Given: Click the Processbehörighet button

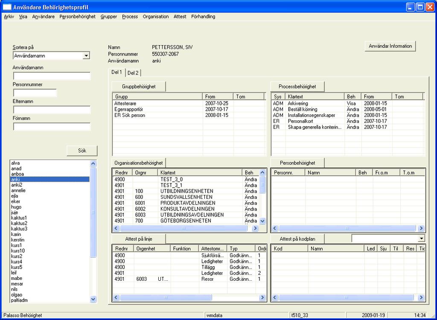Looking at the screenshot, I should tap(297, 87).
